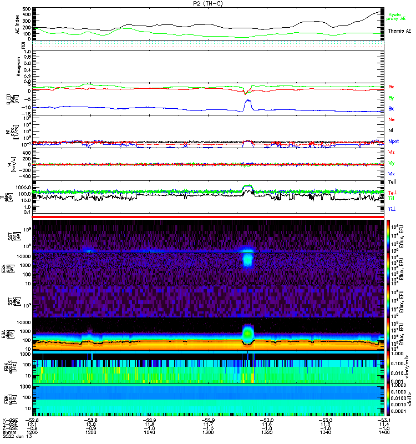The height and width of the screenshot is (444, 416).
Task: Select the blue Npot legend label
Action: pyautogui.click(x=394, y=142)
